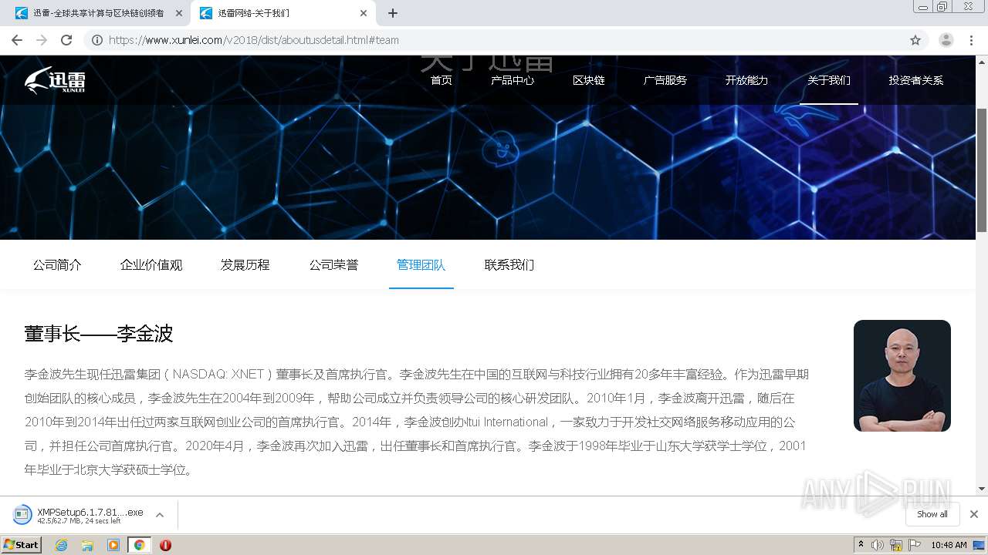Close the first Xunlei browser tab
The image size is (988, 555).
pyautogui.click(x=179, y=13)
